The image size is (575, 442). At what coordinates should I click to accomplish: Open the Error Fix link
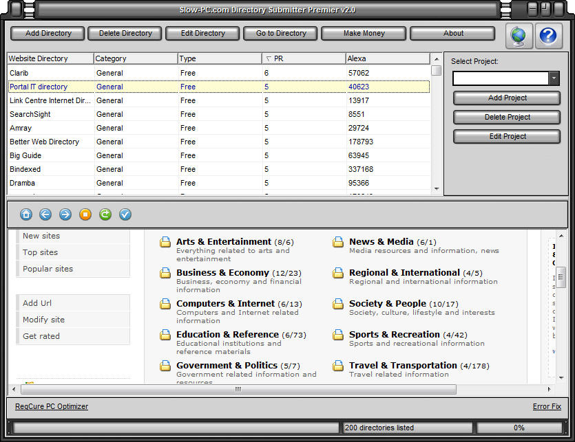tap(547, 406)
